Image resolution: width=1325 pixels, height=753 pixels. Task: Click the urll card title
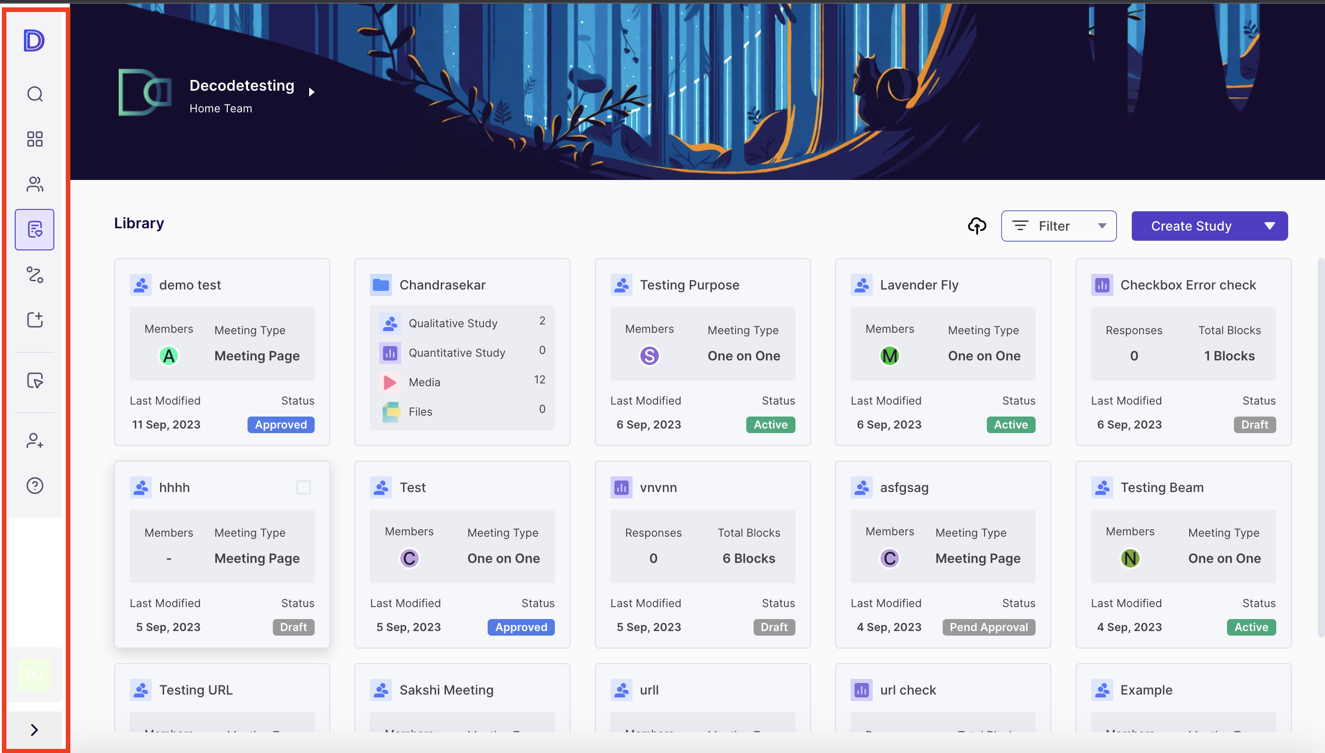click(x=649, y=690)
